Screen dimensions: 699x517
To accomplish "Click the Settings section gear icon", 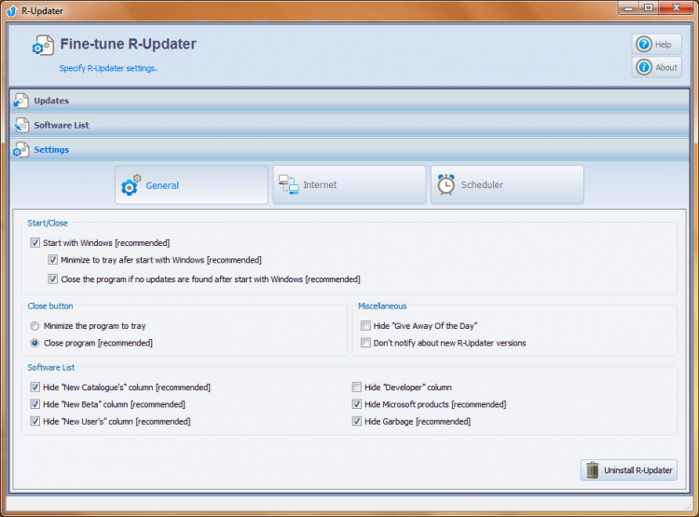I will tap(21, 150).
